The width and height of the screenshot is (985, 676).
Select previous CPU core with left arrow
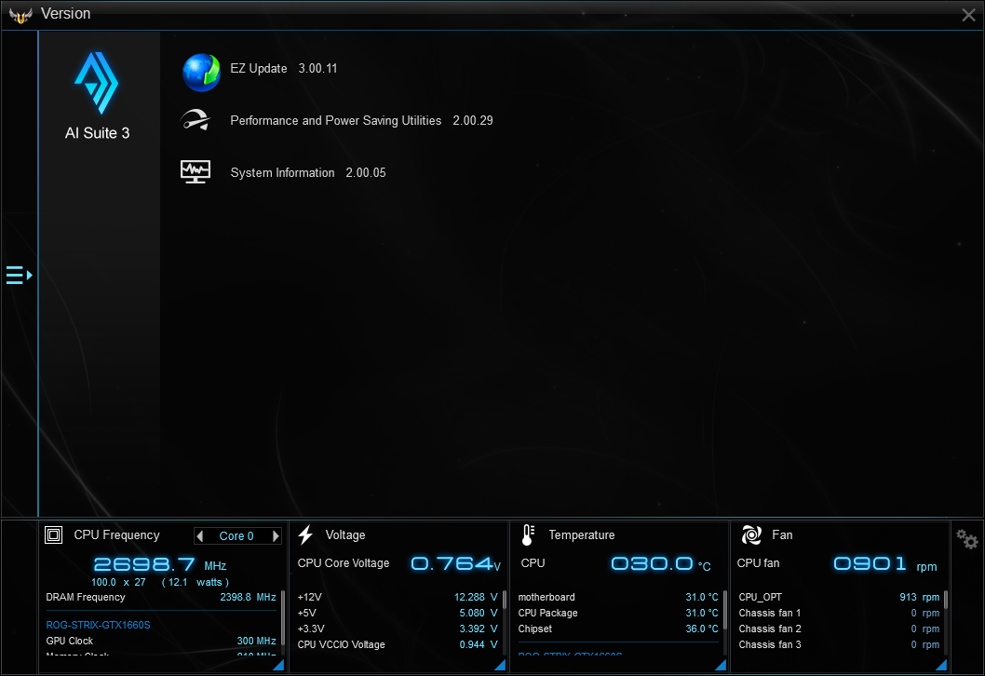[200, 536]
